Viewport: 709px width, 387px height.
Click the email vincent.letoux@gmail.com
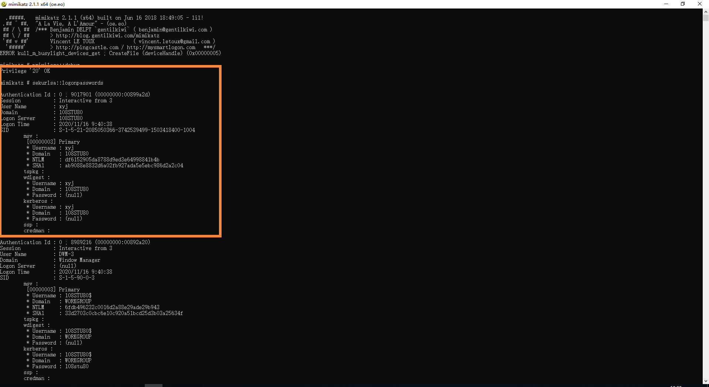pyautogui.click(x=174, y=41)
